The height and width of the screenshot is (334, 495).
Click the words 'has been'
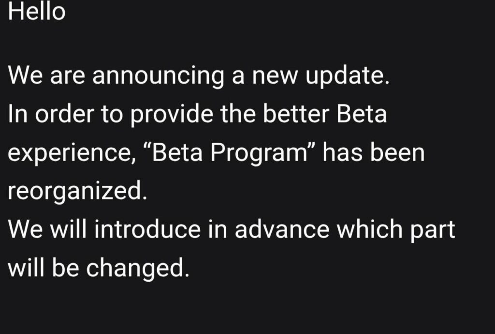pyautogui.click(x=374, y=152)
